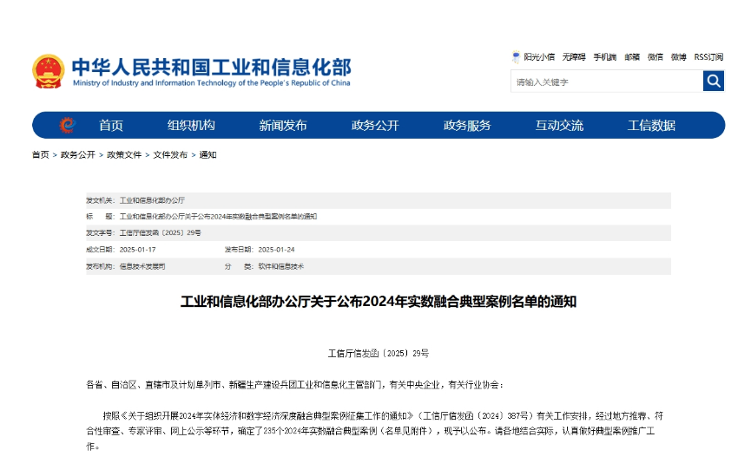The image size is (751, 463).
Task: Click the 微信 link in header
Action: (655, 57)
